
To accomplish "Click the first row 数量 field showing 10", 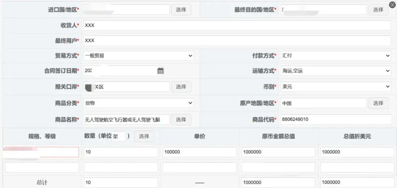I will click(121, 152).
